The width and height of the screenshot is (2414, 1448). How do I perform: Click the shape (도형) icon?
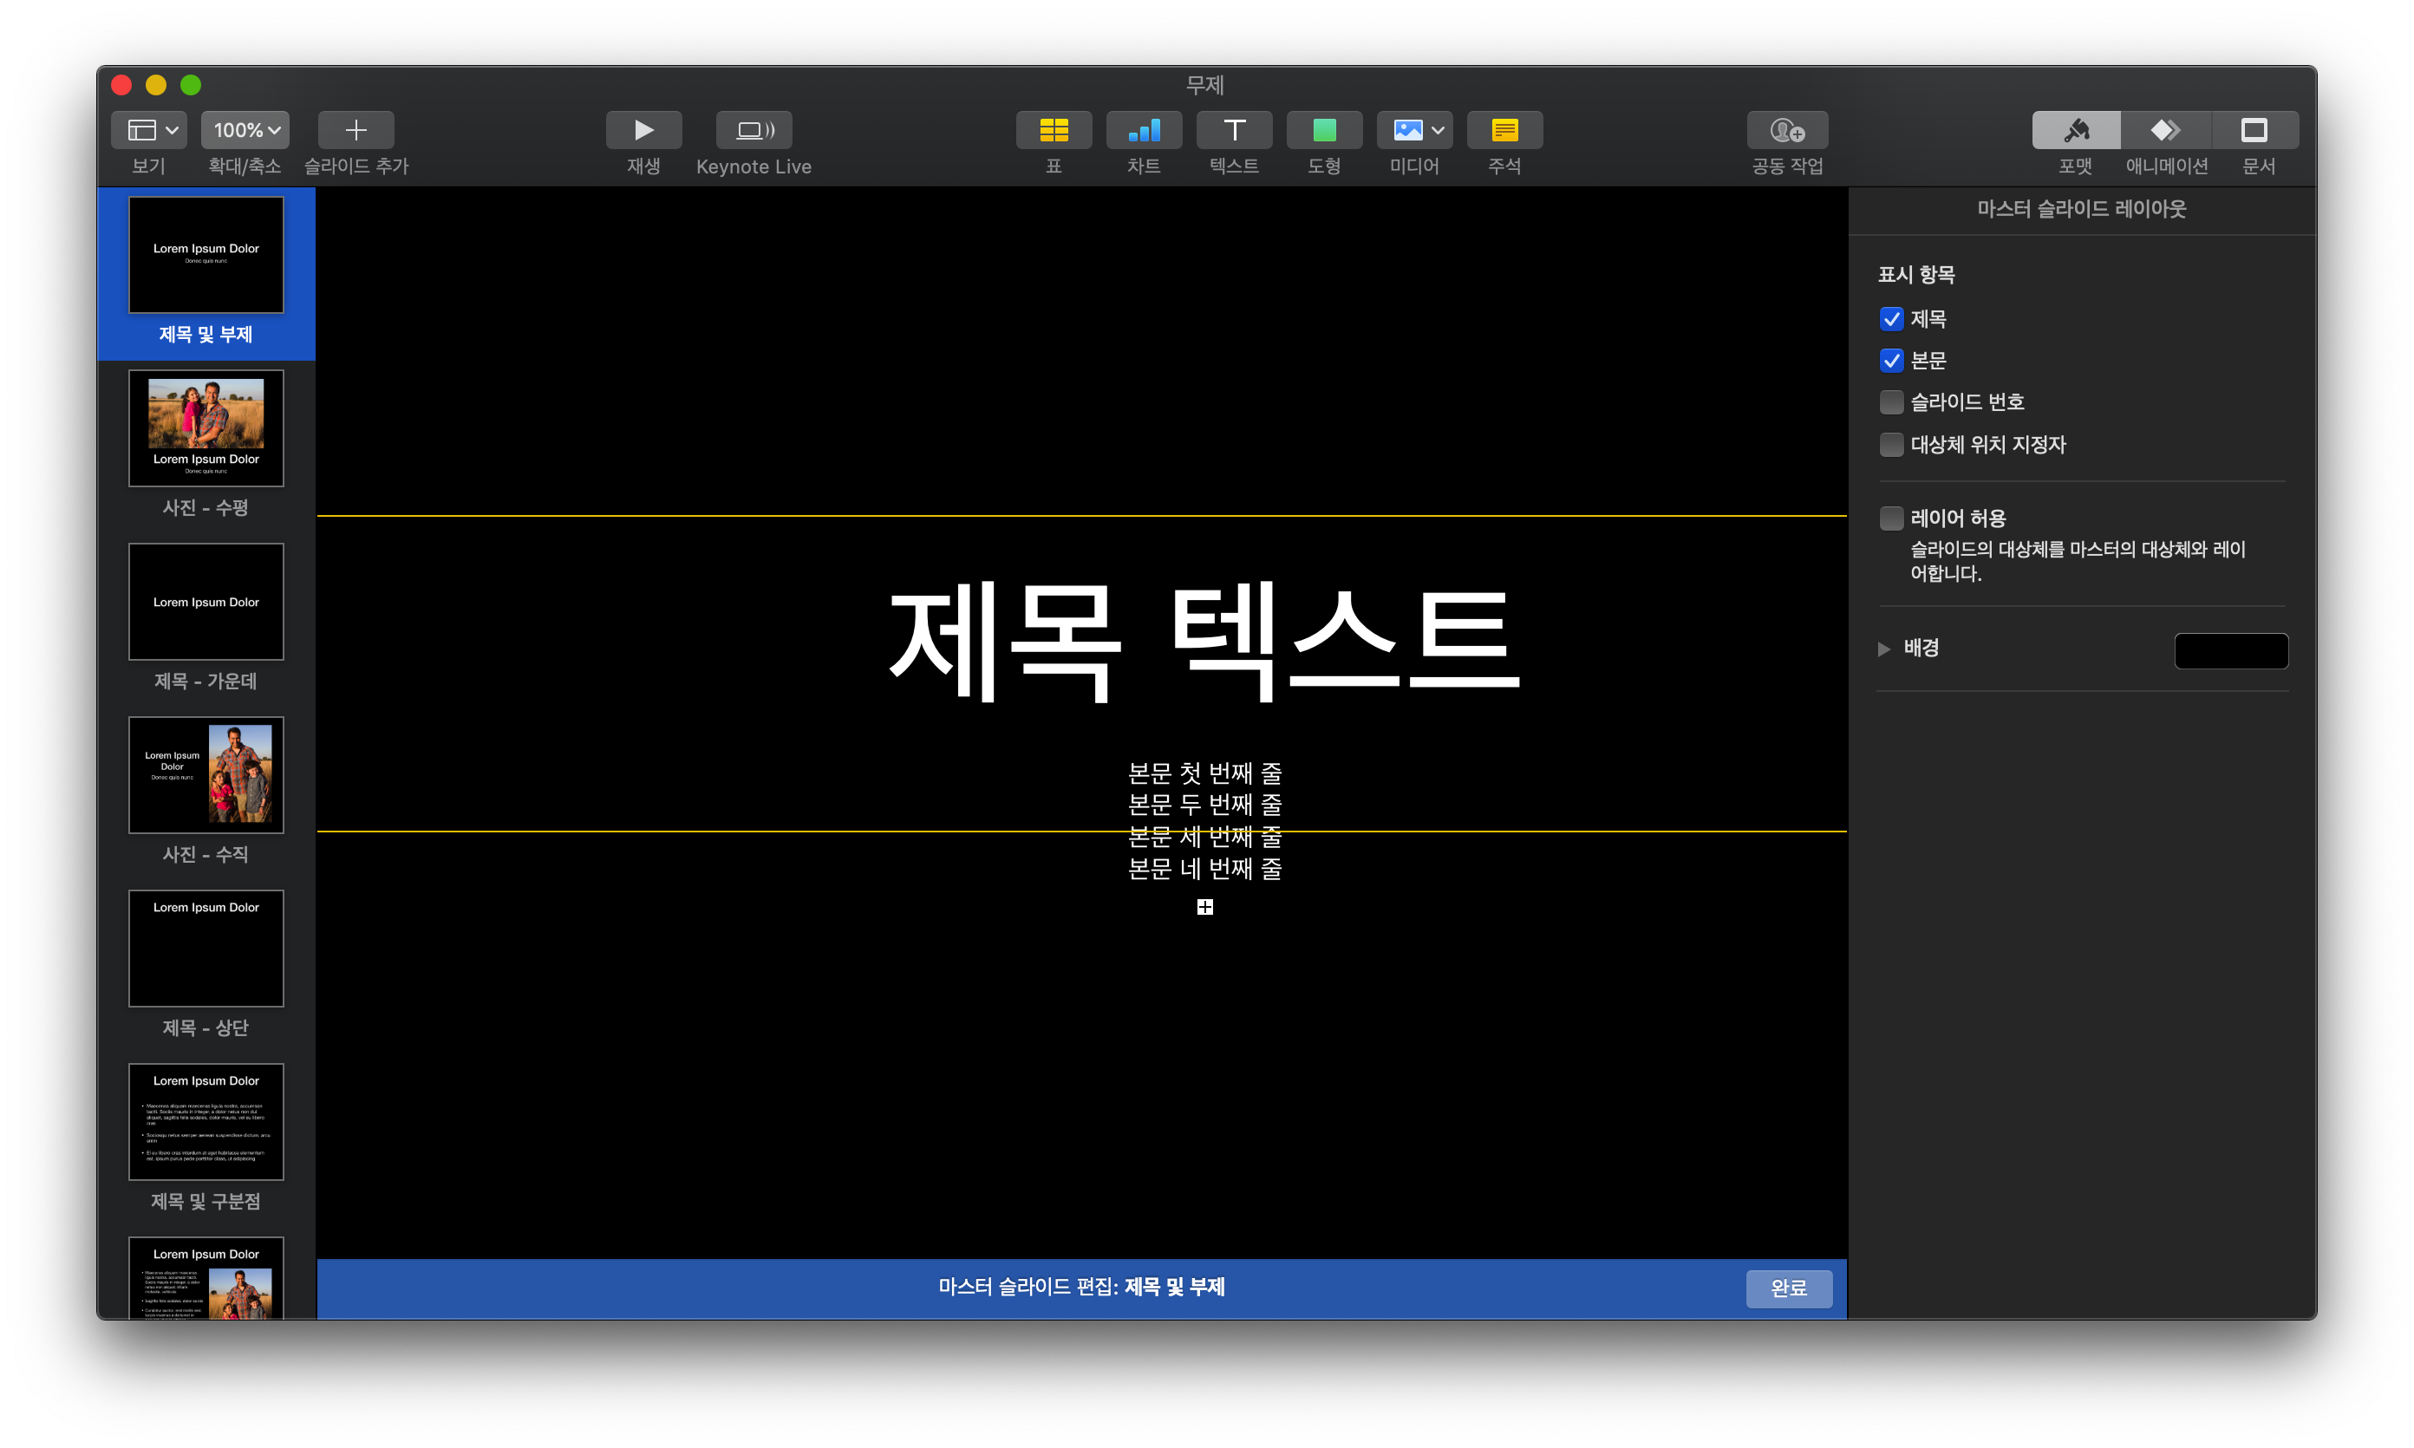(1324, 130)
